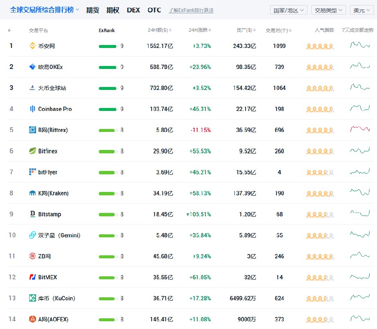Click the 币安网 exchange logo icon

click(33, 46)
